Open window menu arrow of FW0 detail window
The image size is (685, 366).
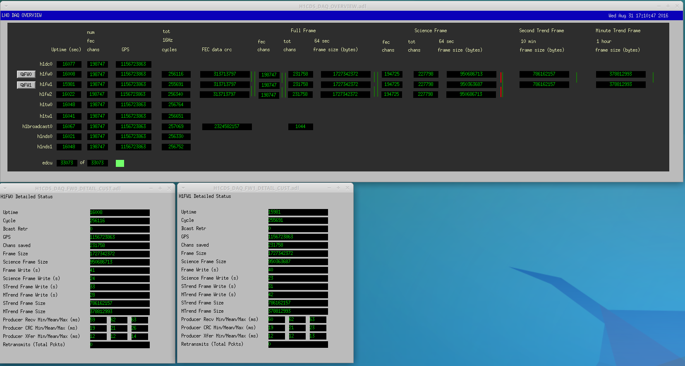coord(5,188)
